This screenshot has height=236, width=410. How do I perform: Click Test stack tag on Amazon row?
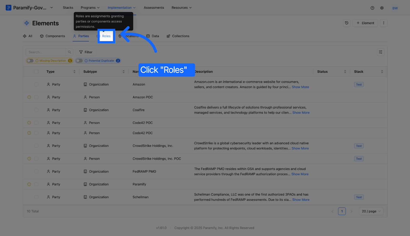point(359,85)
